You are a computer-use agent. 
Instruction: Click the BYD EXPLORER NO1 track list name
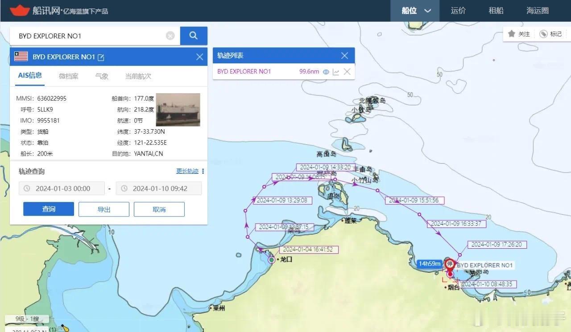pos(244,71)
